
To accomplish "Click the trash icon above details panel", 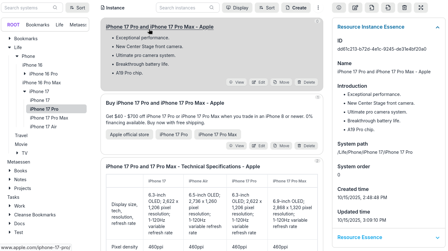I will 404,8.
